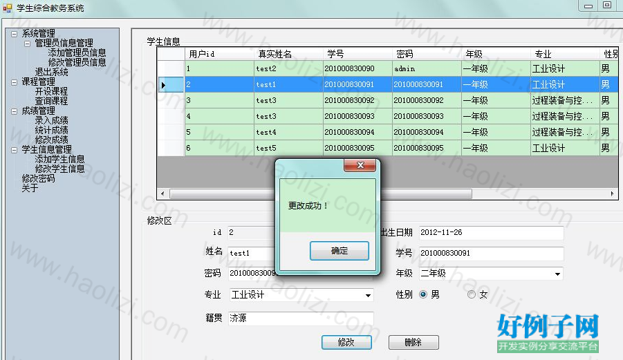623x360 pixels.
Task: Click the 删除 button
Action: 413,342
